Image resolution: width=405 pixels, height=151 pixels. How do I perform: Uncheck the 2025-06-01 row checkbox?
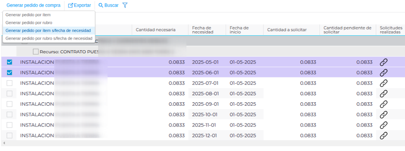pyautogui.click(x=10, y=73)
